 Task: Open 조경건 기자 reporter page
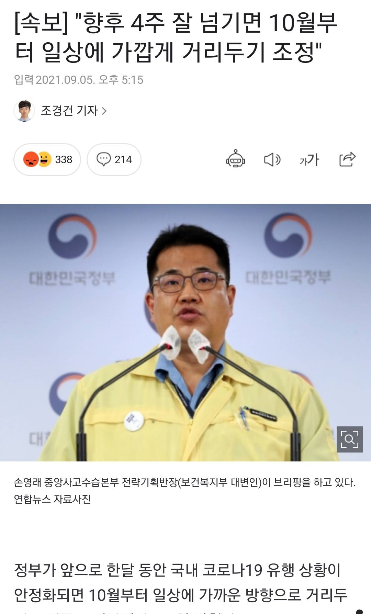point(69,111)
